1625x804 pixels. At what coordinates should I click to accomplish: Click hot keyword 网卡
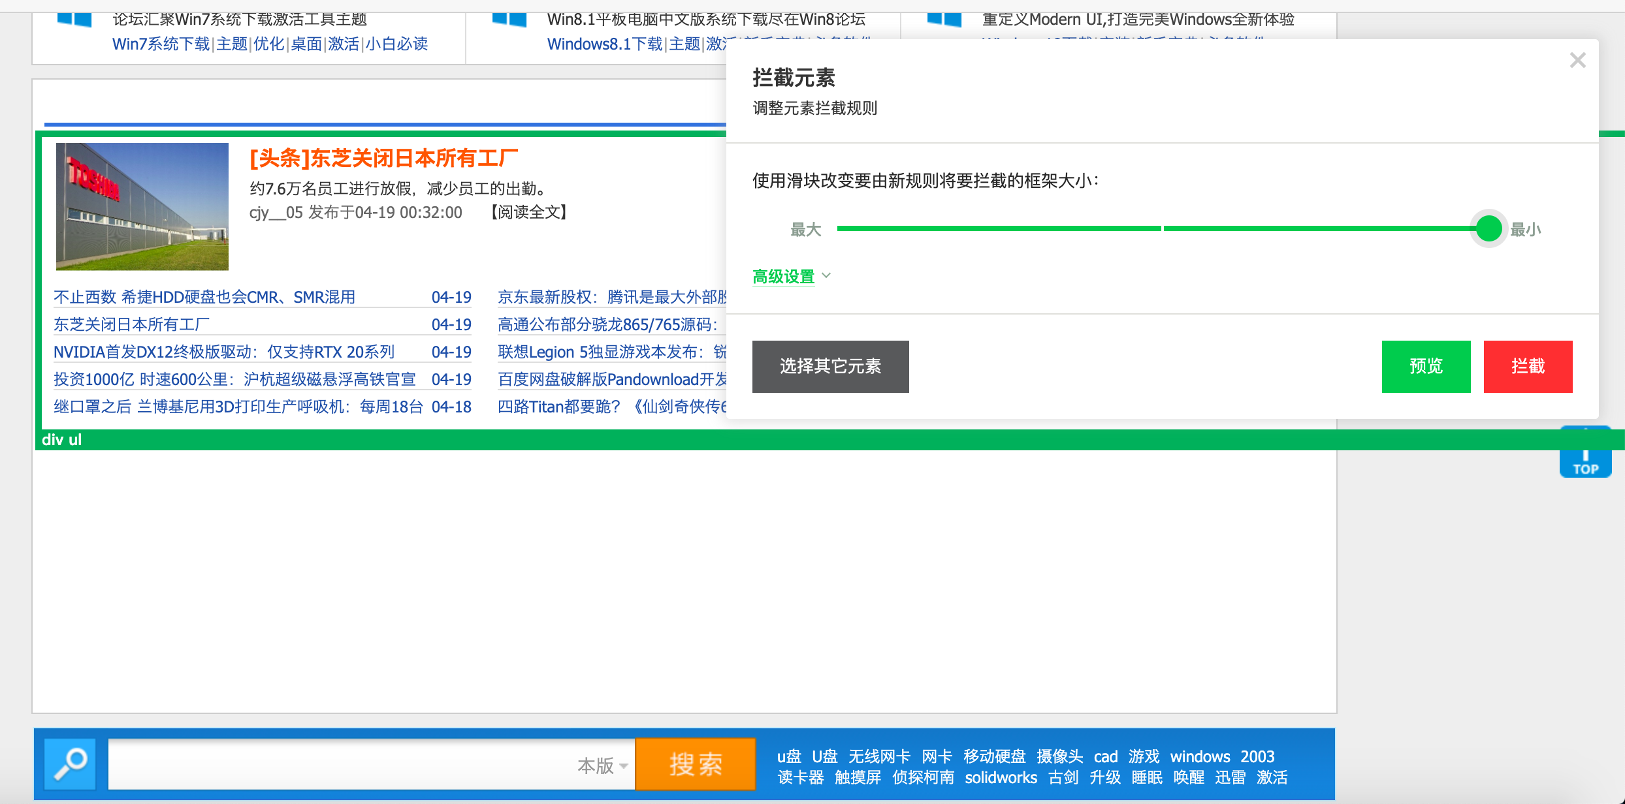[937, 756]
